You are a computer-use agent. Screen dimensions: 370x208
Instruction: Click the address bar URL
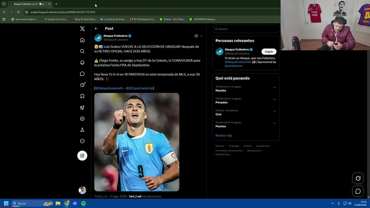[x=63, y=12]
